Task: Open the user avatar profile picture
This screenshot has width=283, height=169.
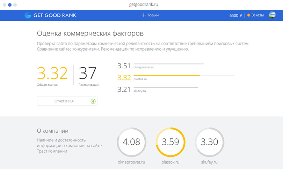Action: point(272,15)
